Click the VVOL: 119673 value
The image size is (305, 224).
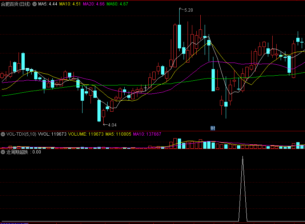pyautogui.click(x=52, y=134)
